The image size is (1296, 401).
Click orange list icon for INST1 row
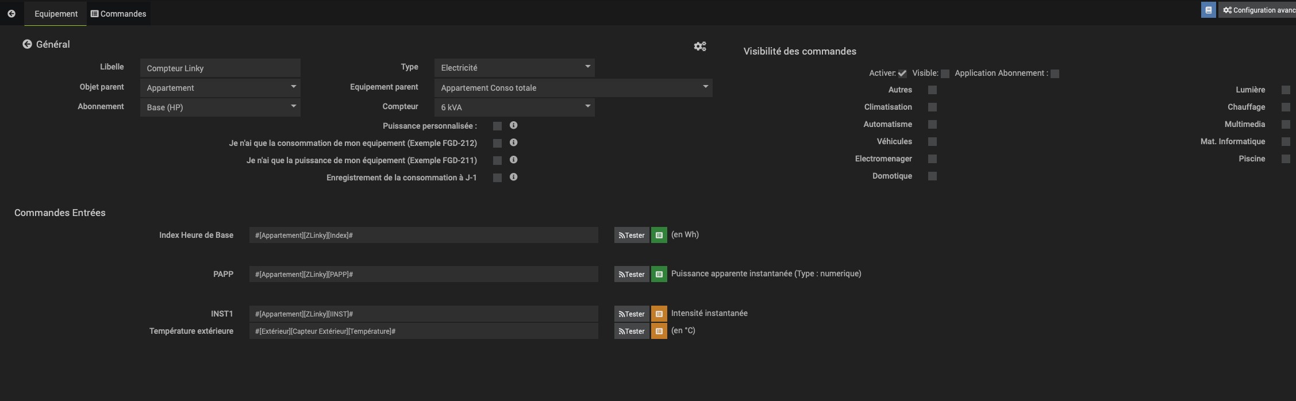point(659,314)
